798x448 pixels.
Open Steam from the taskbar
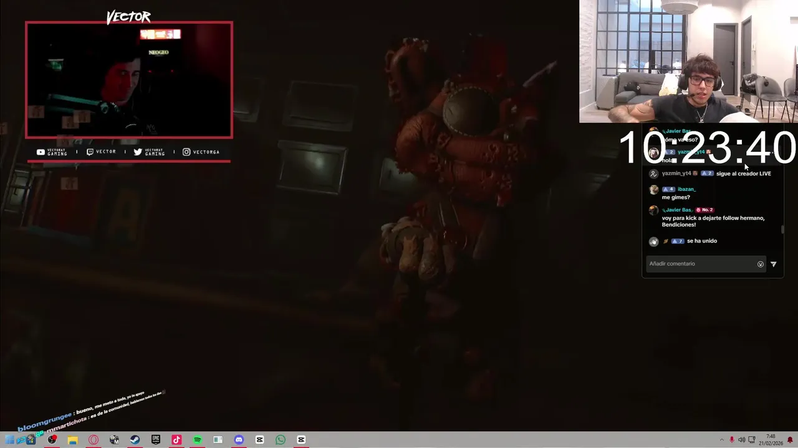[135, 440]
